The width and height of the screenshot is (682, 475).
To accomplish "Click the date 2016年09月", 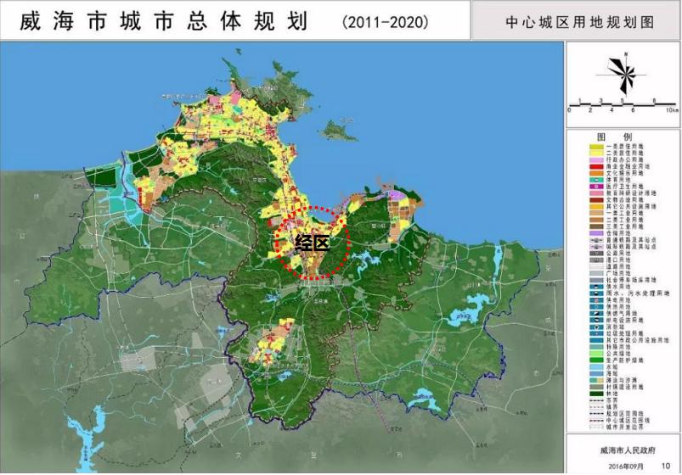I will pos(625,467).
